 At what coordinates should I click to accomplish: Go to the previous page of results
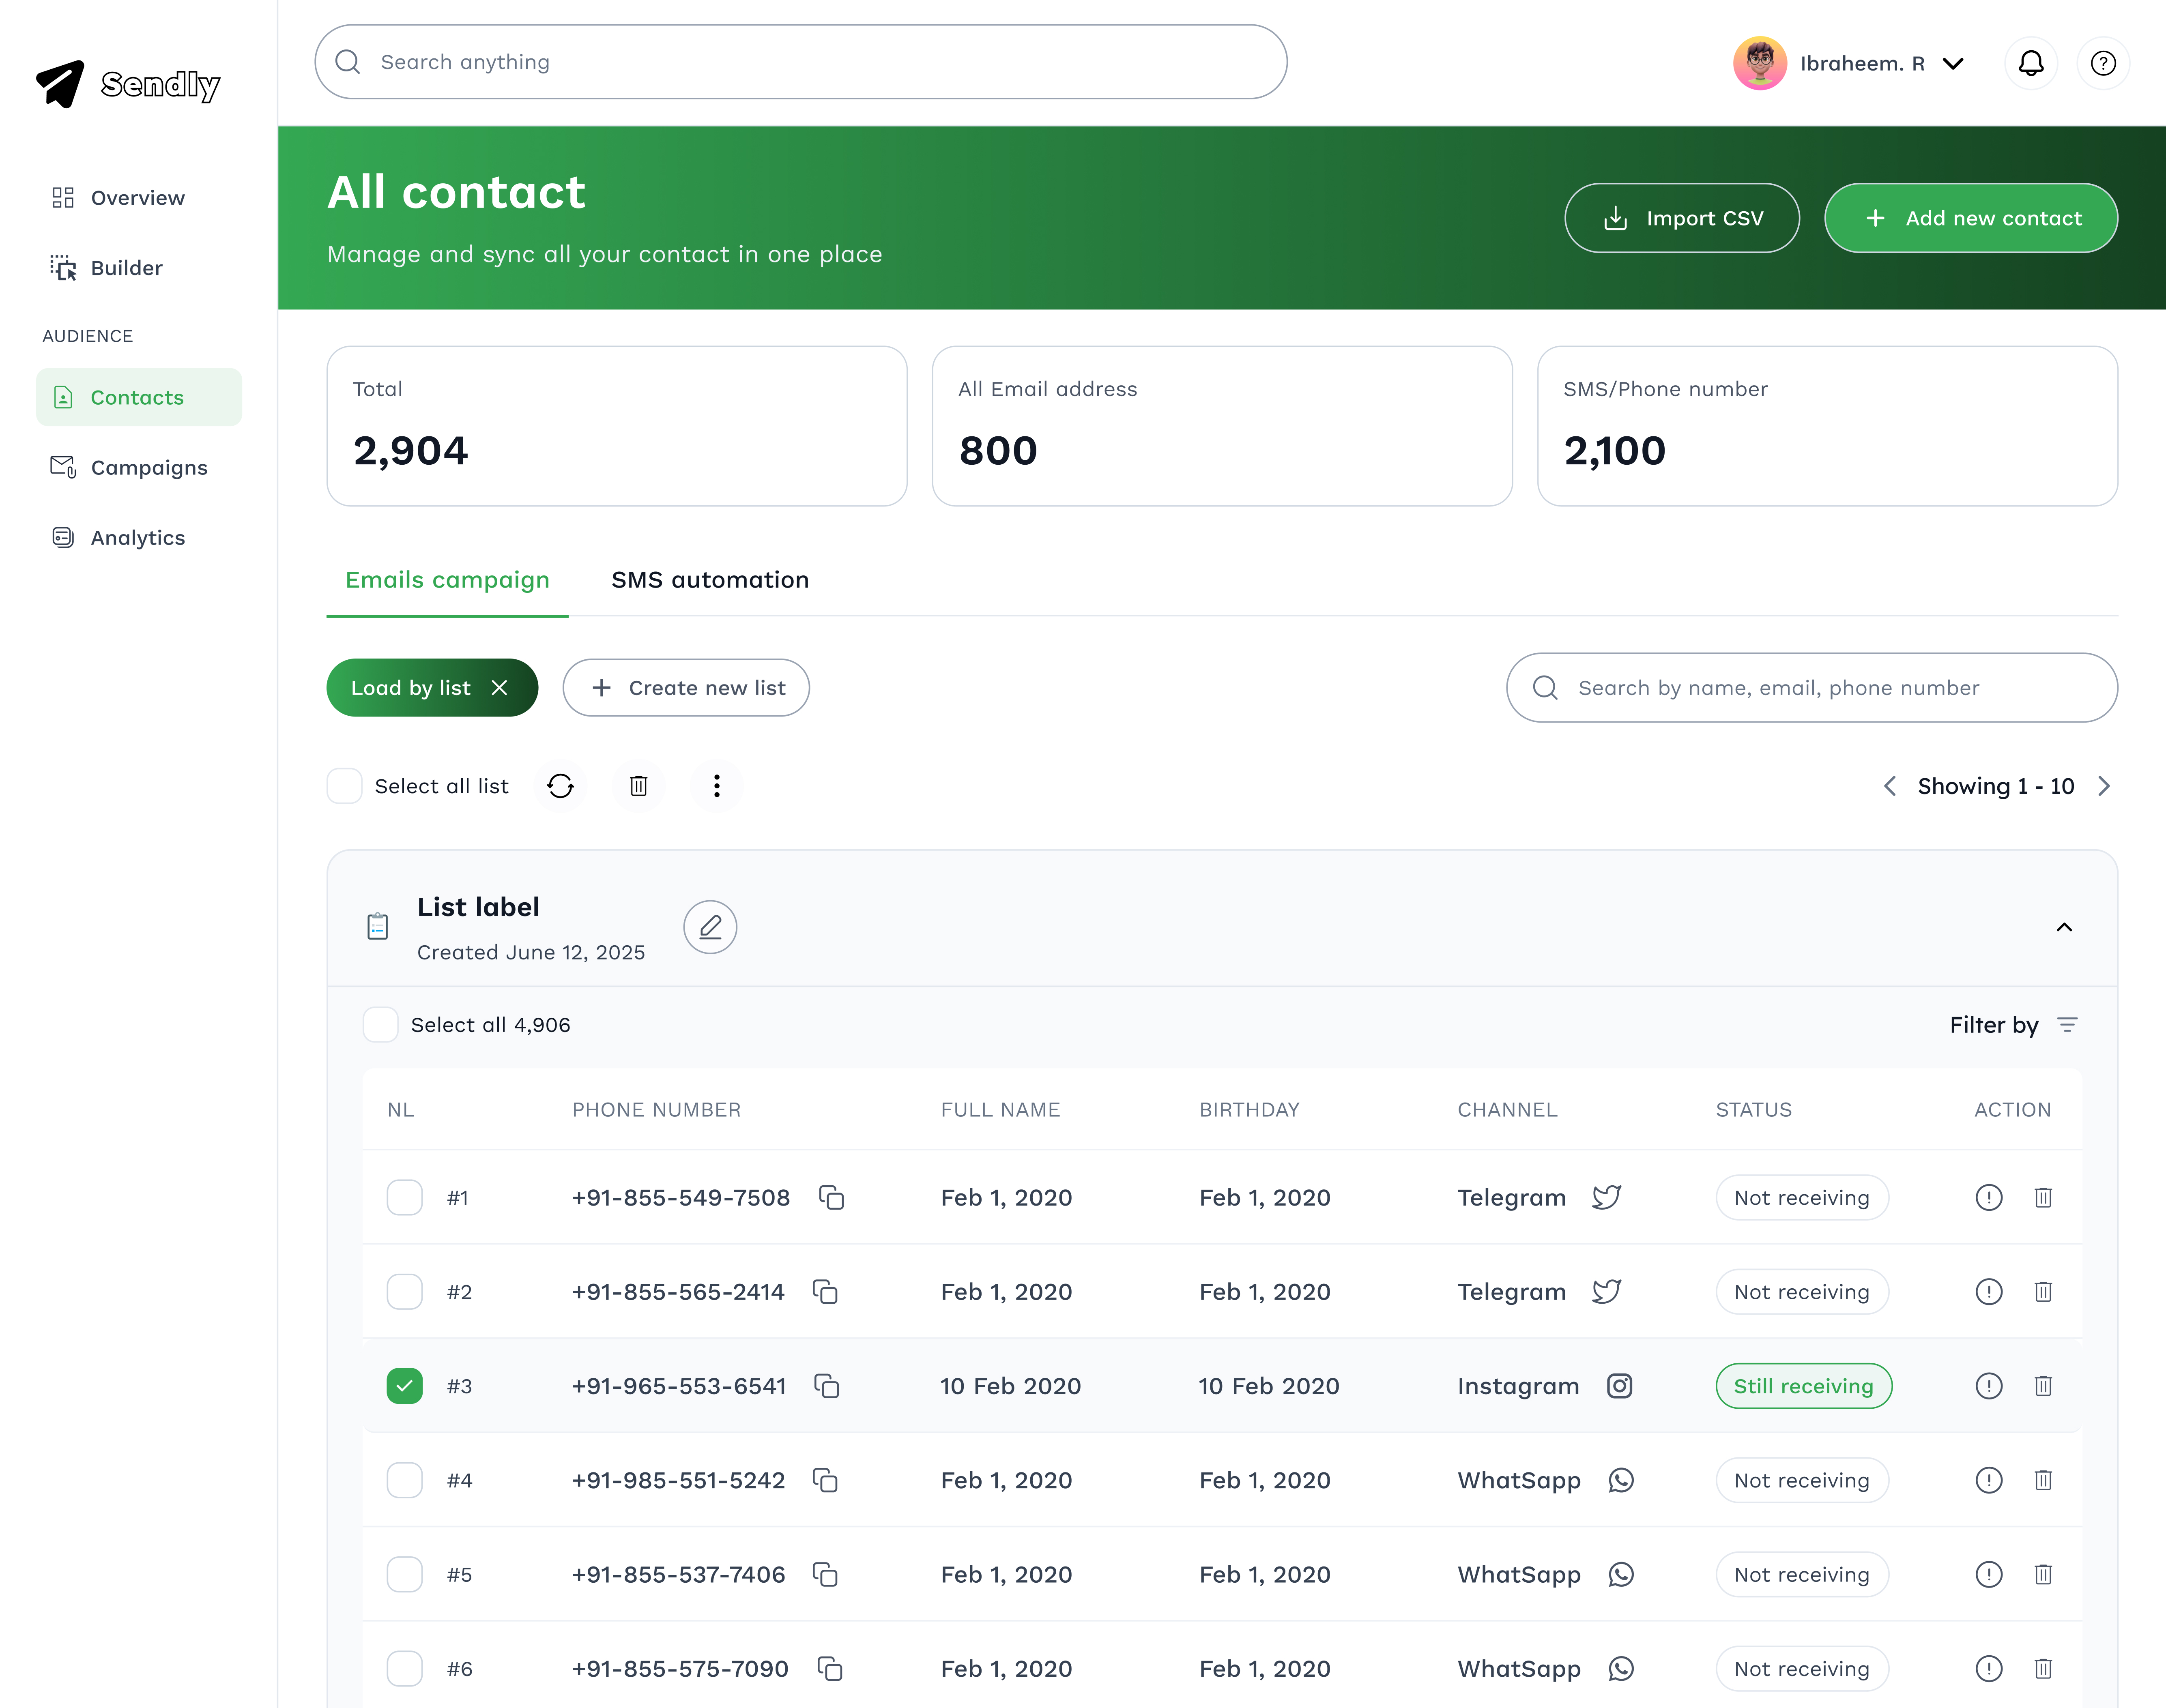(x=1890, y=786)
